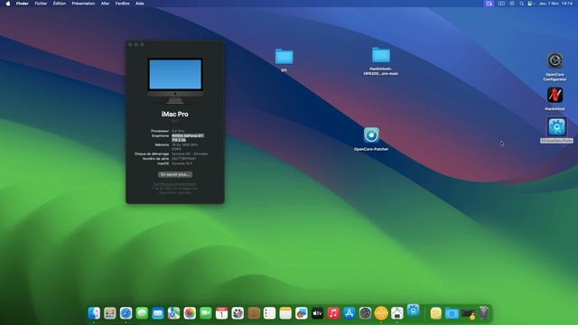Viewport: 578px width, 325px height.
Task: Open Notes app in the dock
Action: 285,313
